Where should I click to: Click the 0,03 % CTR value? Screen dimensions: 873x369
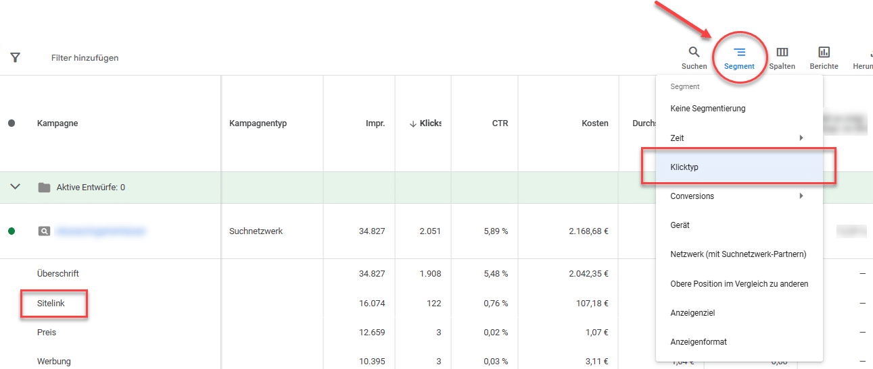click(x=495, y=362)
